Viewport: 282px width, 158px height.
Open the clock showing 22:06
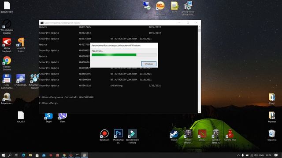(x=268, y=155)
